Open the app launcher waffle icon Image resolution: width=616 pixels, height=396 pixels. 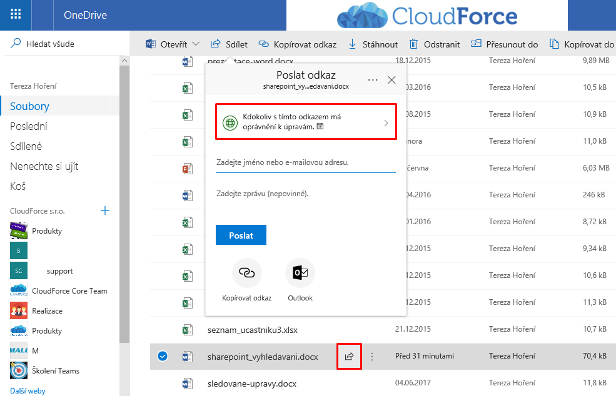[x=15, y=14]
